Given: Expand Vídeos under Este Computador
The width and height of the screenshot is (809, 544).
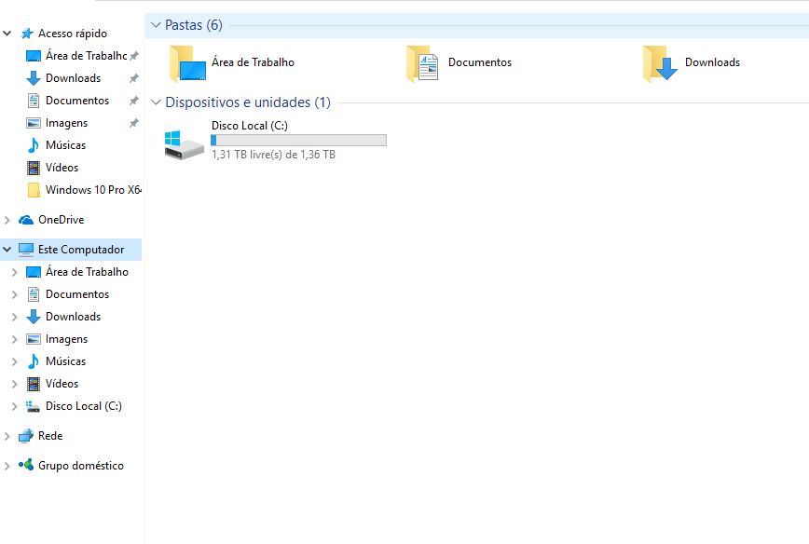Looking at the screenshot, I should [15, 384].
